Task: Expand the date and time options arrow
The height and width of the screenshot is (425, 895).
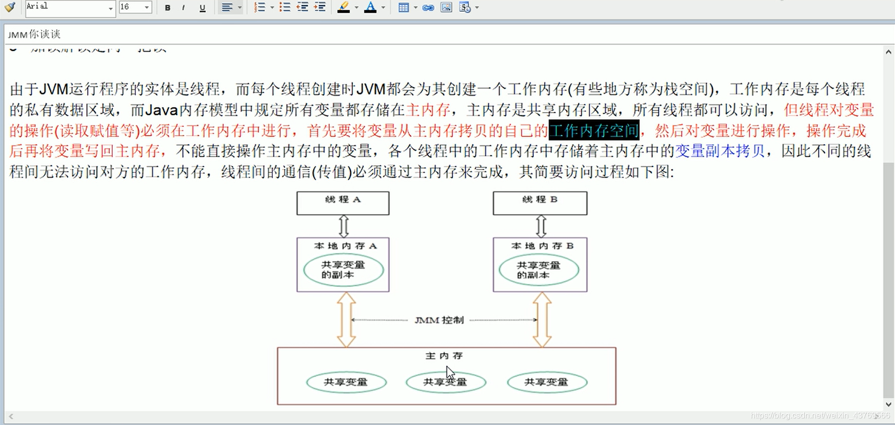Action: coord(477,8)
